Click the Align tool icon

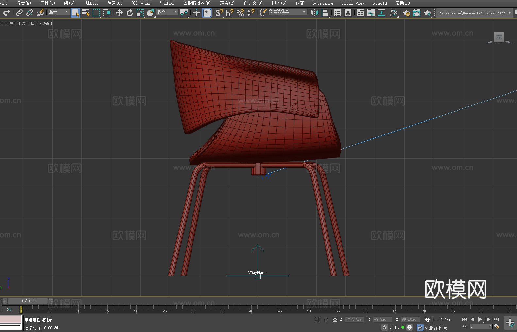325,13
